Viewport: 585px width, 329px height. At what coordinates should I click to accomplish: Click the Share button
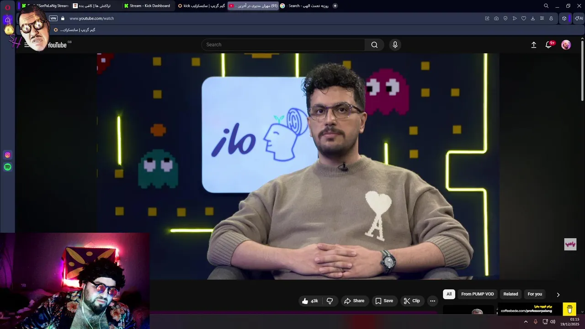pos(354,301)
